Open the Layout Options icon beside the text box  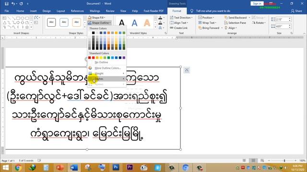[x=187, y=70]
